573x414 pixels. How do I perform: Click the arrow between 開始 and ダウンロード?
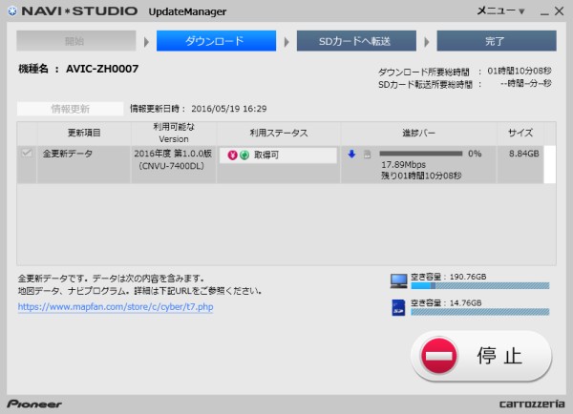pos(146,42)
